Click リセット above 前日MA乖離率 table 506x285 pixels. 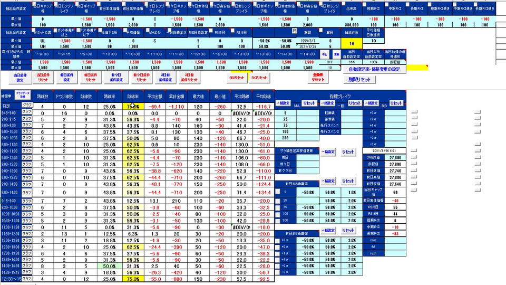[348, 181]
